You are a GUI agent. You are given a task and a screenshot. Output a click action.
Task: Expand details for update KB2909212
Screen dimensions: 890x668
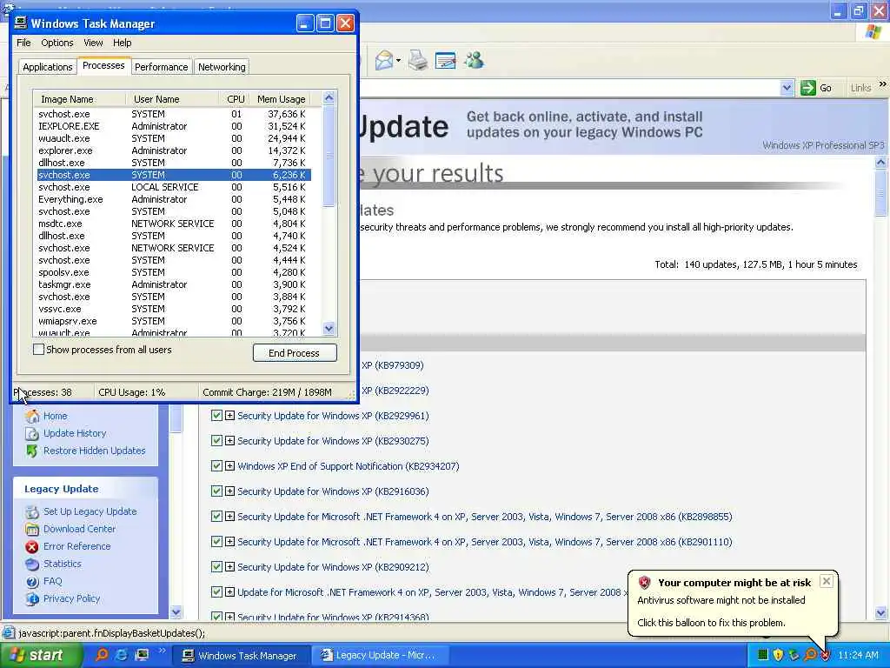(229, 566)
